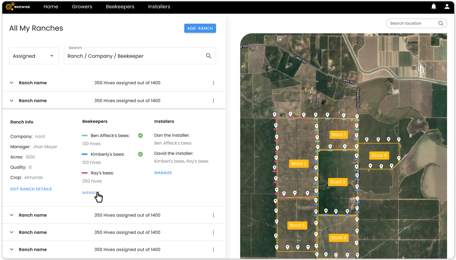Open the user account profile icon
456x260 pixels.
coord(447,7)
